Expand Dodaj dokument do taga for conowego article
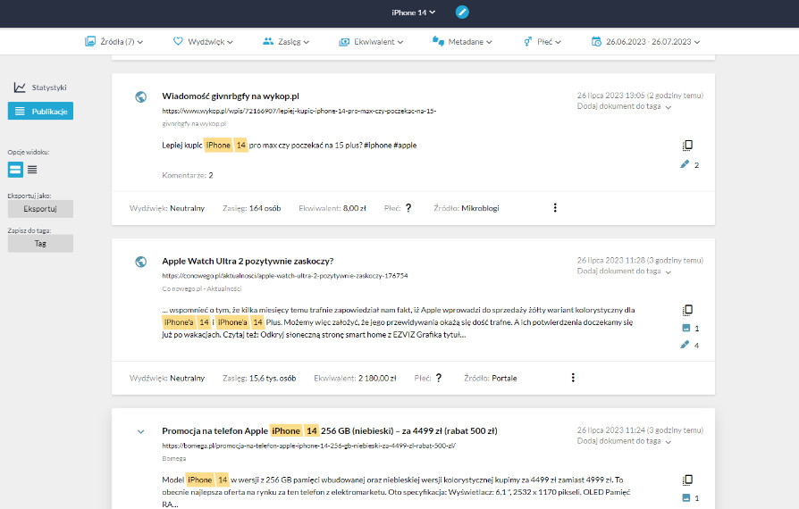This screenshot has height=509, width=799. click(624, 271)
